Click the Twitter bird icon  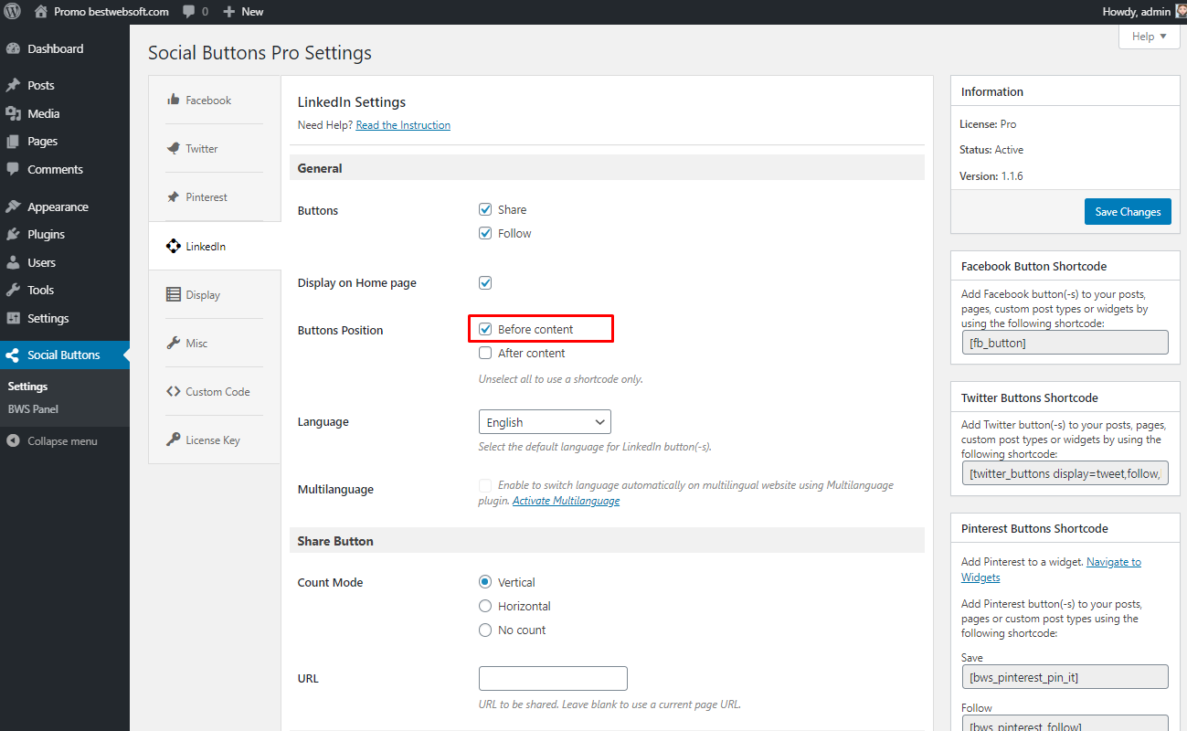173,148
